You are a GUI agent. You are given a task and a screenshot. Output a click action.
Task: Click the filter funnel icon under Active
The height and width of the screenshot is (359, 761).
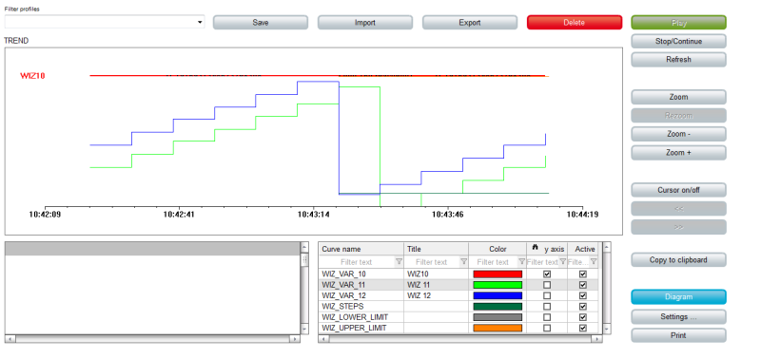pos(593,261)
